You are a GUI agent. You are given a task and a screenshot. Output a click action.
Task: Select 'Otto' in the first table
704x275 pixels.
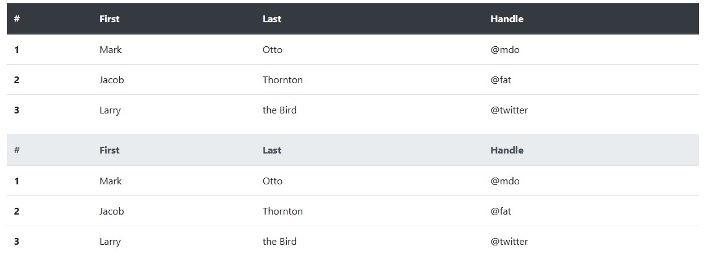273,50
